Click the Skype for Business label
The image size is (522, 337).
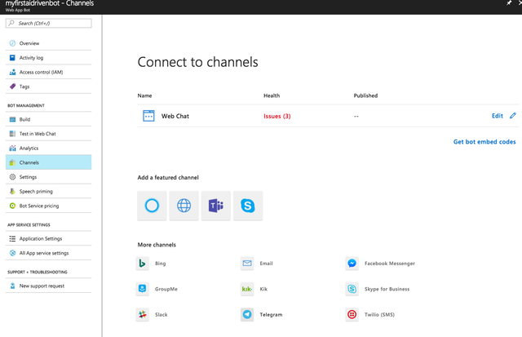(387, 289)
